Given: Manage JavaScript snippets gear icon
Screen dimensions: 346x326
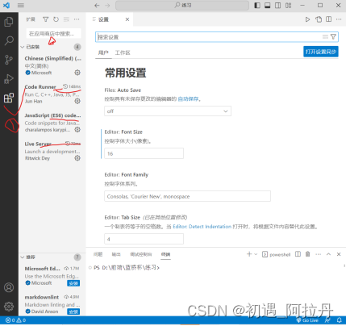Looking at the screenshot, I should click(77, 130).
